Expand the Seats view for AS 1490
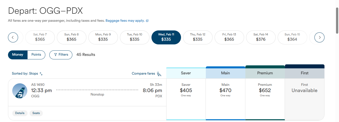The height and width of the screenshot is (122, 339). click(36, 113)
